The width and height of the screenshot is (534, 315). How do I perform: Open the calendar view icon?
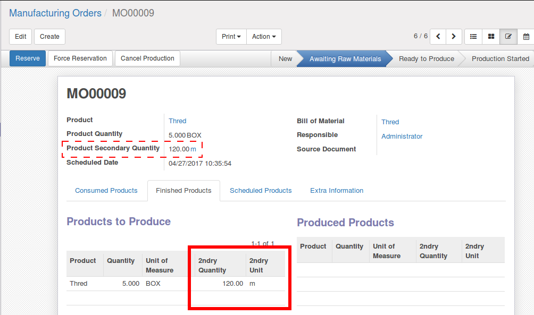pos(526,37)
